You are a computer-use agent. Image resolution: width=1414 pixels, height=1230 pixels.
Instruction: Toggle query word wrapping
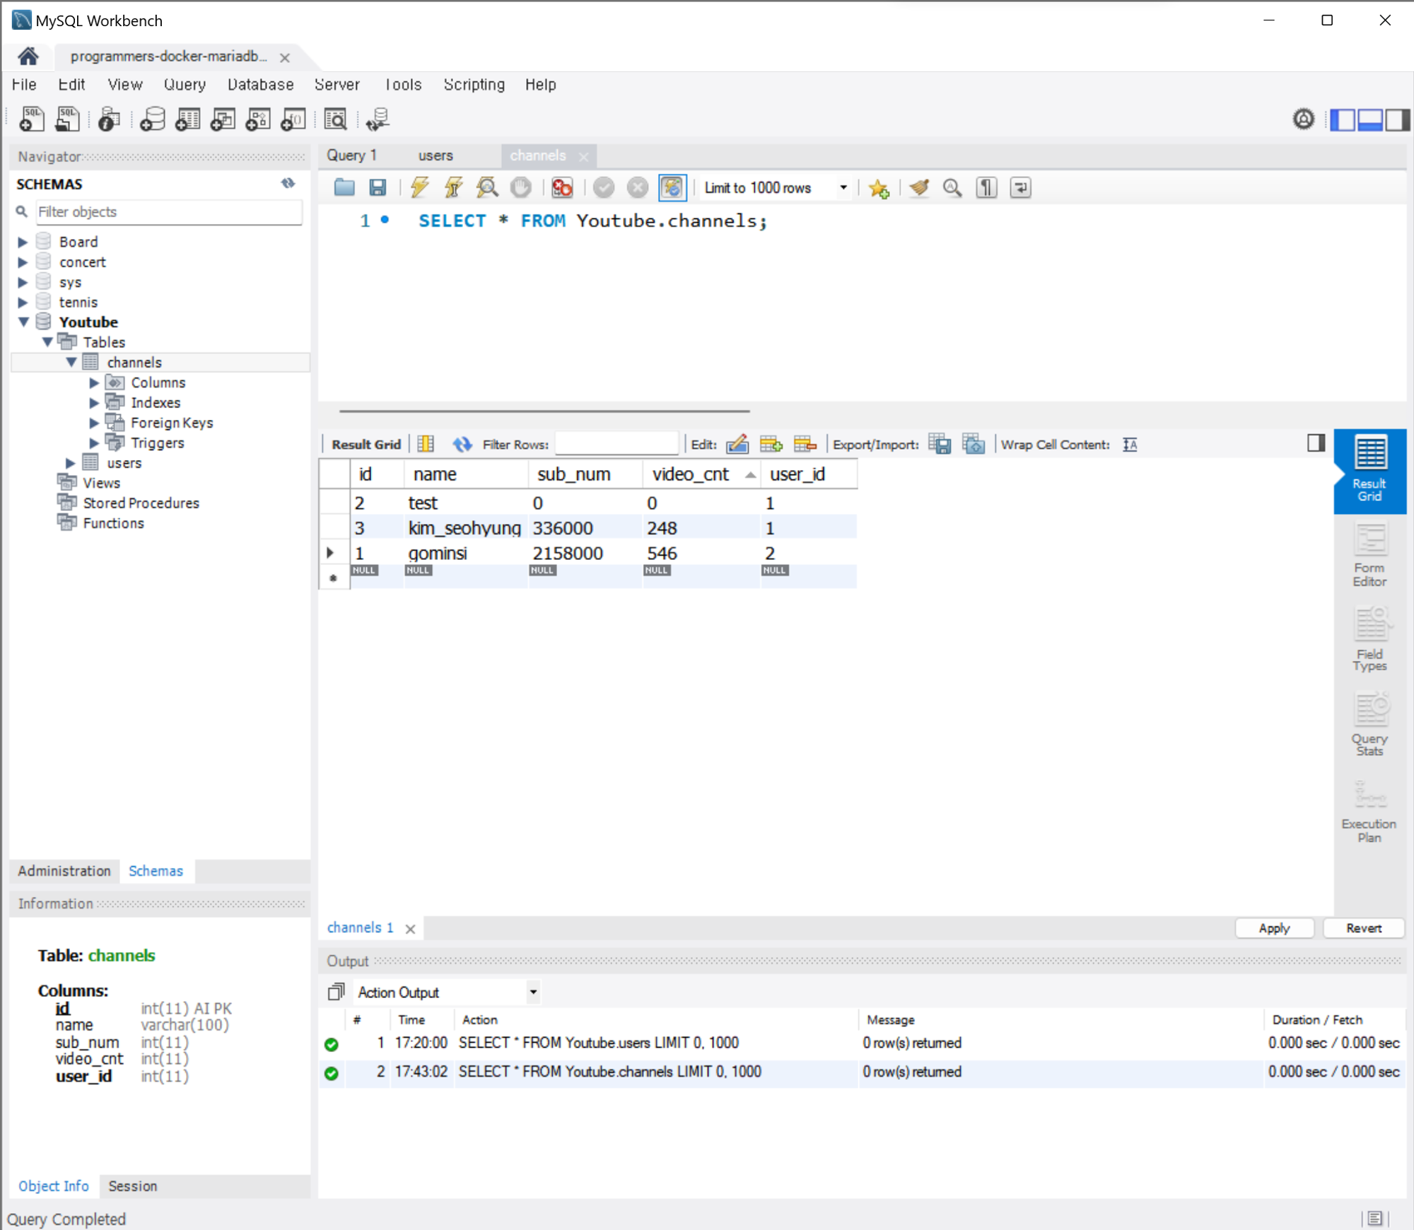(1020, 187)
